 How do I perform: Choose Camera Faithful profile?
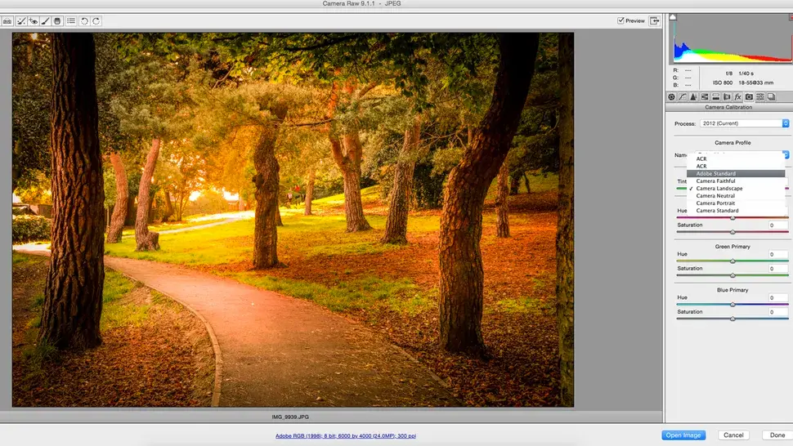[736, 181]
